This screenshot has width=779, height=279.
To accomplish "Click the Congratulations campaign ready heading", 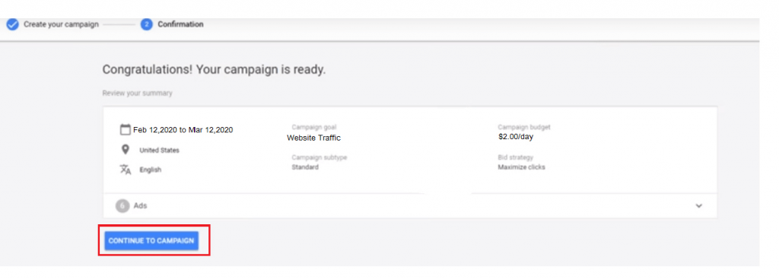I will pos(214,69).
